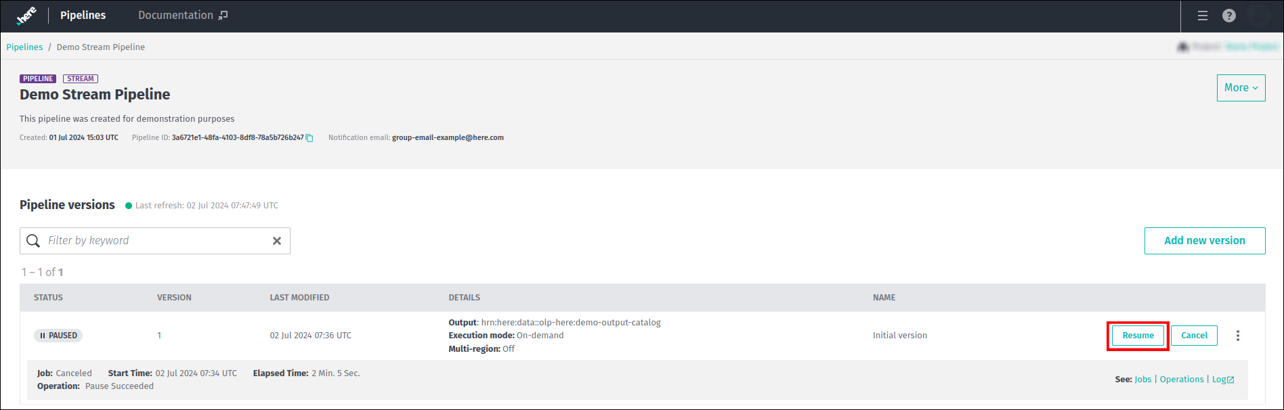Click the STREAM tag label

click(x=81, y=78)
